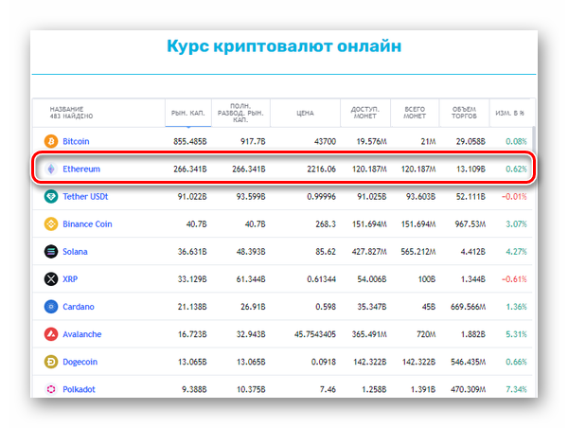Viewport: 568px width, 428px height.
Task: Click XRP total coins 100B
Action: click(426, 279)
